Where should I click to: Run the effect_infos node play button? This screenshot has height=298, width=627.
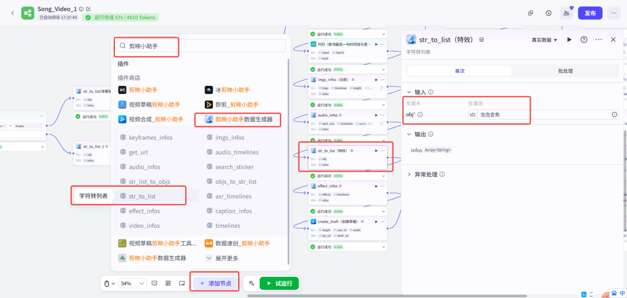click(x=376, y=186)
